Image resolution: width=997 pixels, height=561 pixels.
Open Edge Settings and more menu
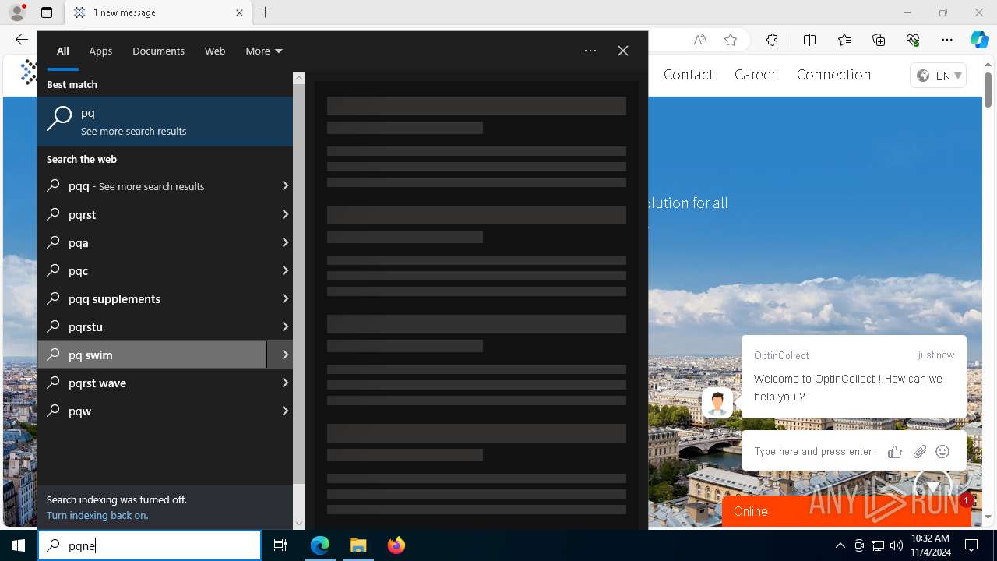tap(947, 40)
